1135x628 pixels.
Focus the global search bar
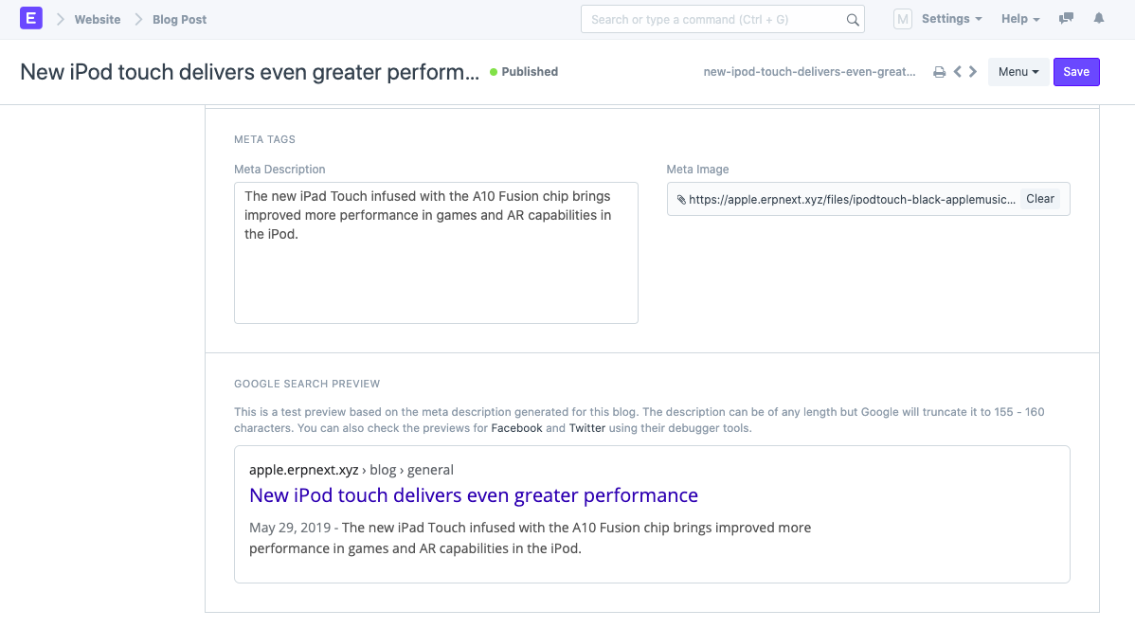[x=722, y=18]
